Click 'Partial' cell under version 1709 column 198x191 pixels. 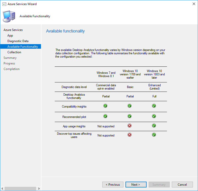pos(130,96)
